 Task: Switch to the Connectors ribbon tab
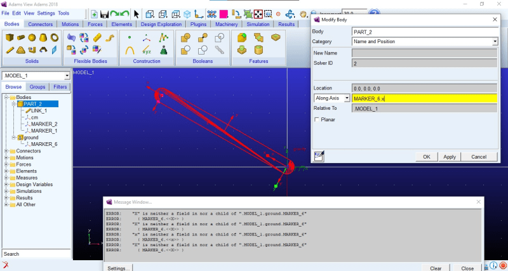(41, 24)
